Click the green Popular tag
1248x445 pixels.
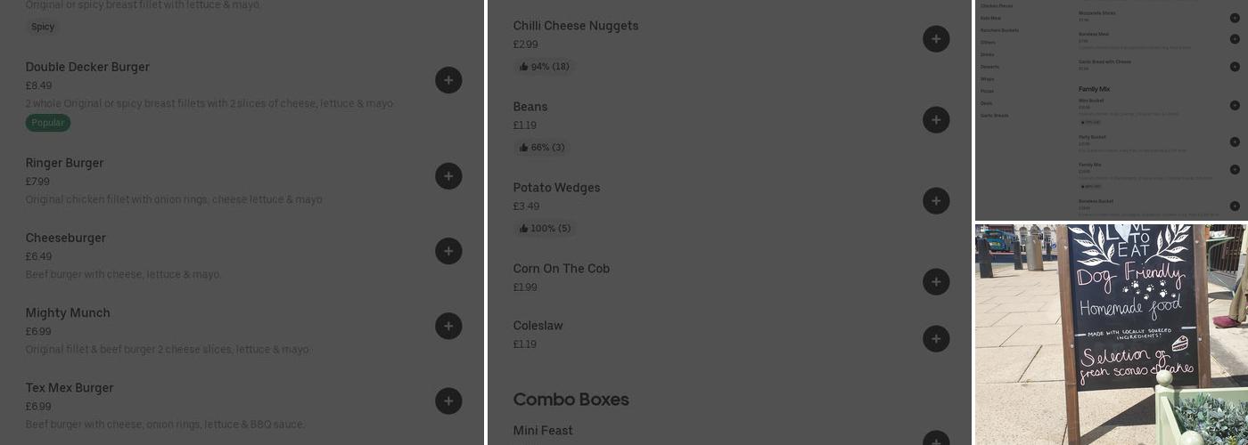[48, 123]
